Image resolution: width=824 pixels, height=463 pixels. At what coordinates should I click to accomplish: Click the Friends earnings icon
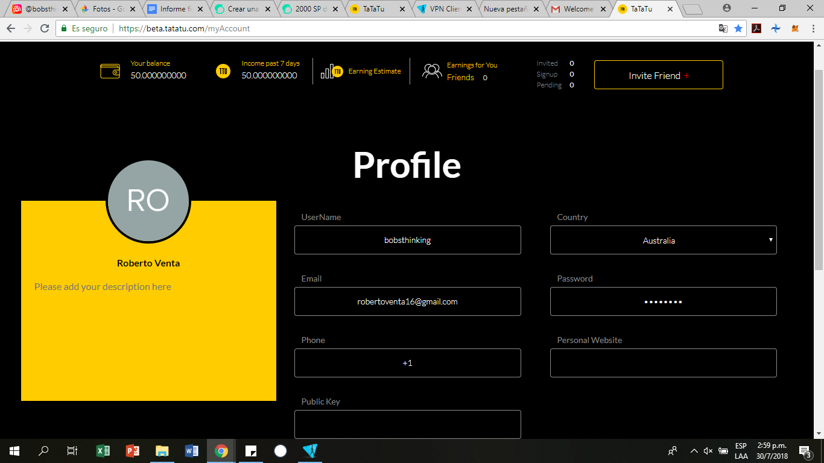click(x=432, y=71)
